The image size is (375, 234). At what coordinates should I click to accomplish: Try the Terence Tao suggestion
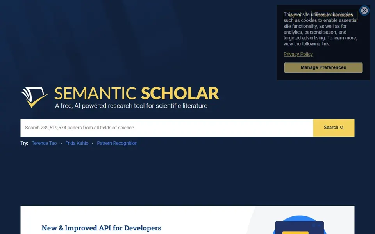point(44,143)
